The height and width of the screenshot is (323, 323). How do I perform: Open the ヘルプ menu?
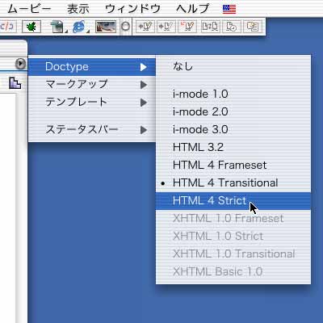[x=193, y=9]
